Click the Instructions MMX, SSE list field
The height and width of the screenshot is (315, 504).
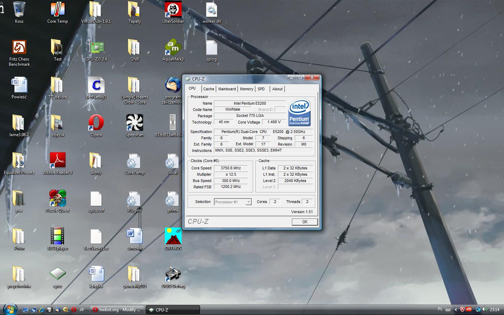(264, 150)
